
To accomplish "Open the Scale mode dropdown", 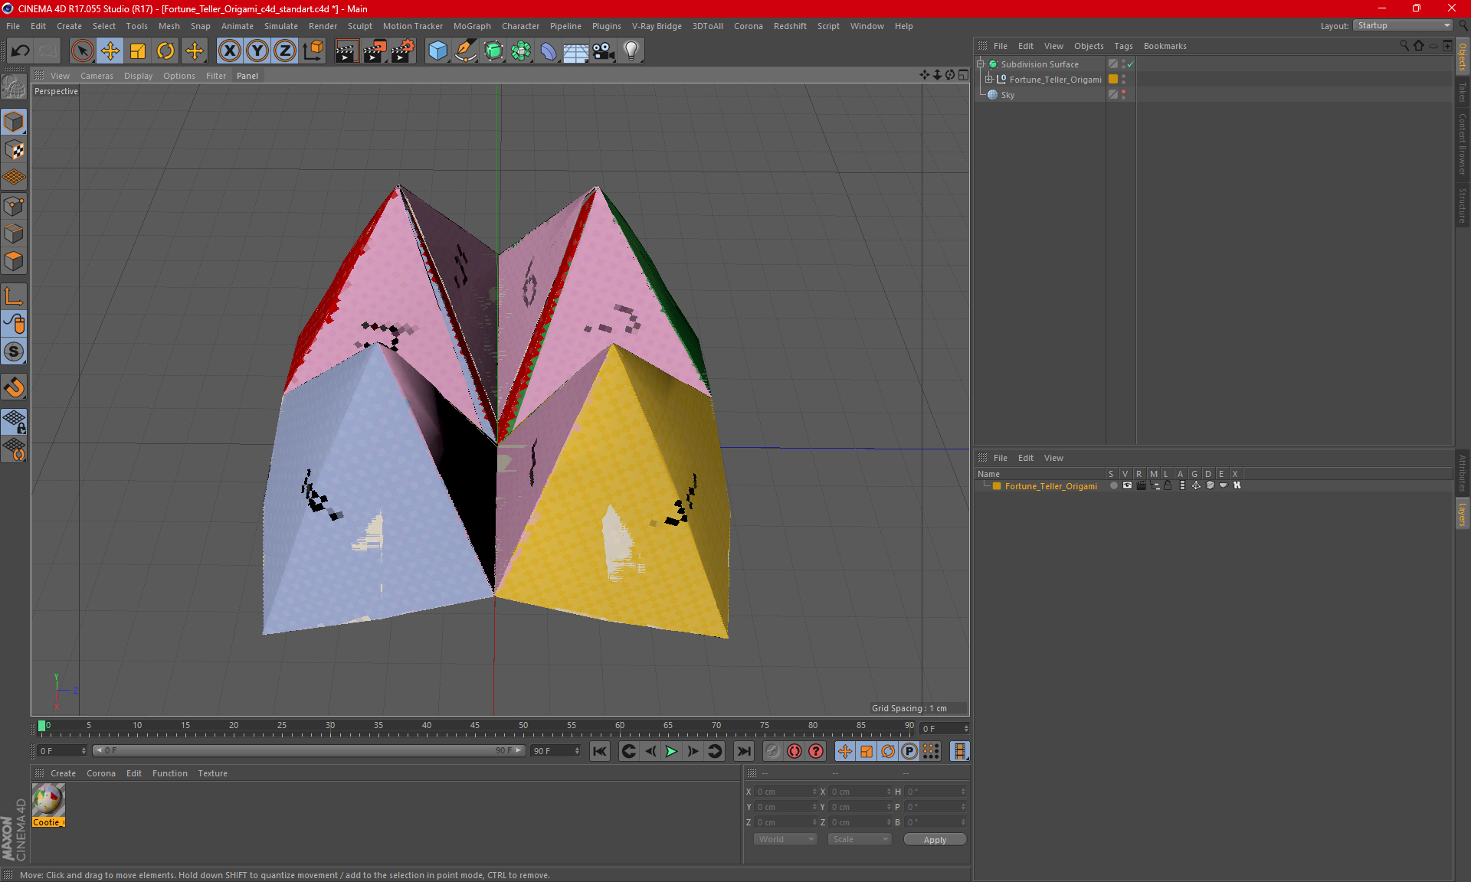I will click(860, 839).
